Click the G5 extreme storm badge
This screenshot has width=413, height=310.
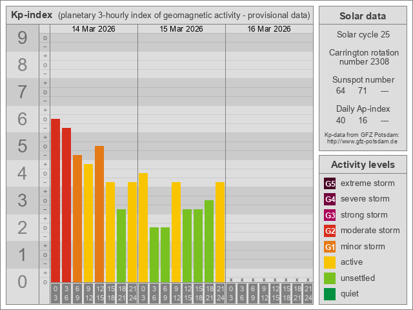[x=330, y=183]
